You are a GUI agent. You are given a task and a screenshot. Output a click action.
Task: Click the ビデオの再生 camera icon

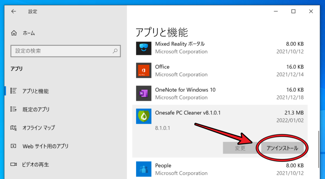tap(13, 164)
